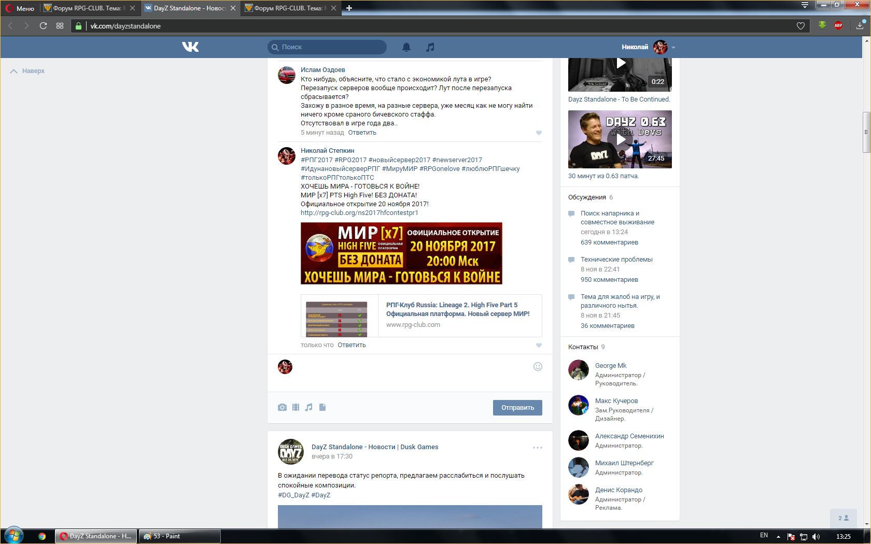Screen dimensions: 871x544
Task: Click page vertical scrollbar thumb
Action: tap(866, 132)
